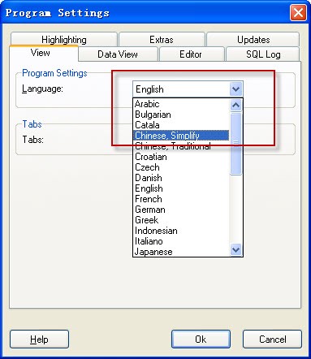Select Bulgarian language option
Viewport: 311px width, 359px height.
pos(181,115)
